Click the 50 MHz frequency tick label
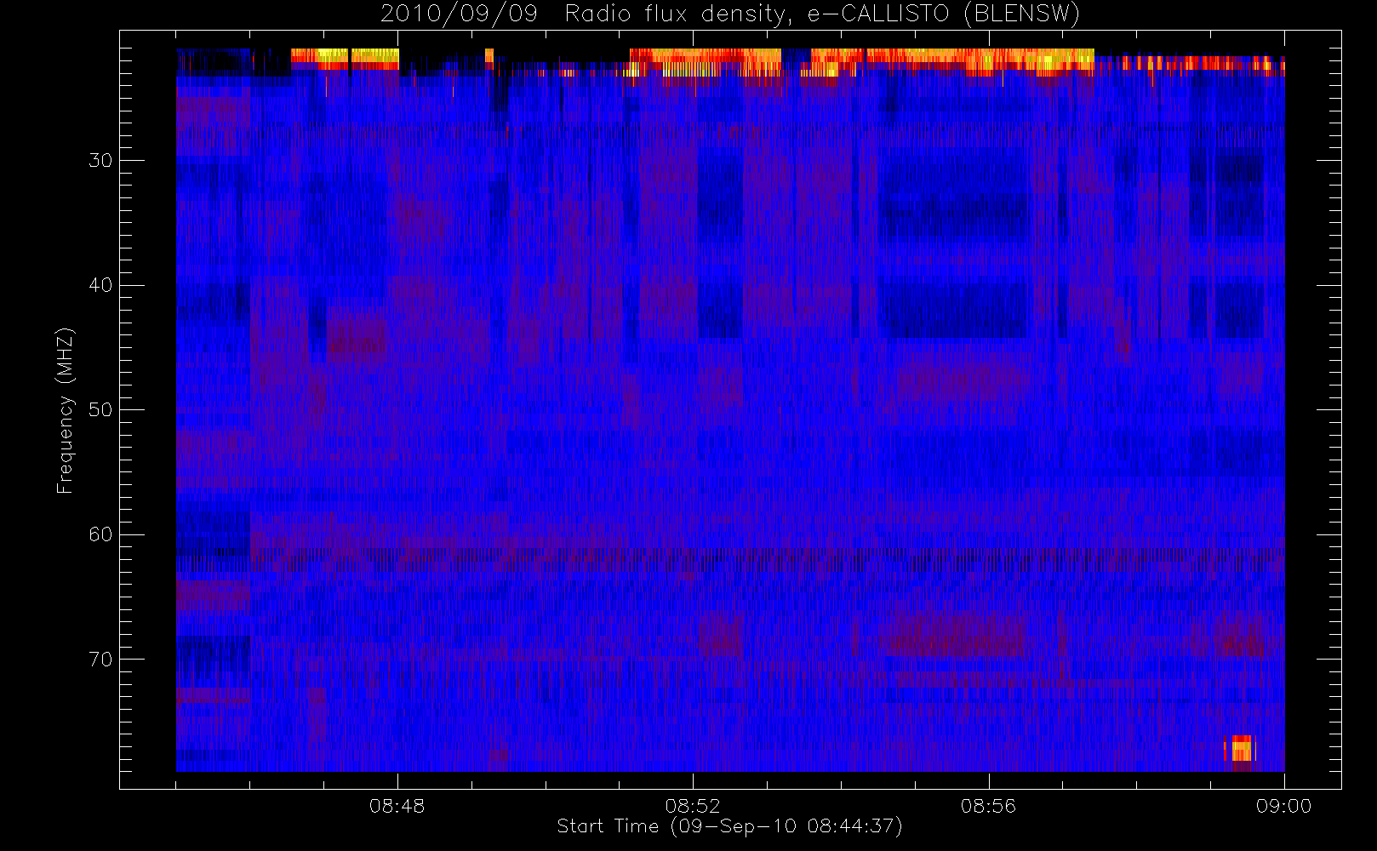The height and width of the screenshot is (851, 1377). pyautogui.click(x=100, y=410)
